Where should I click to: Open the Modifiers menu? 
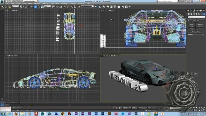37,4
